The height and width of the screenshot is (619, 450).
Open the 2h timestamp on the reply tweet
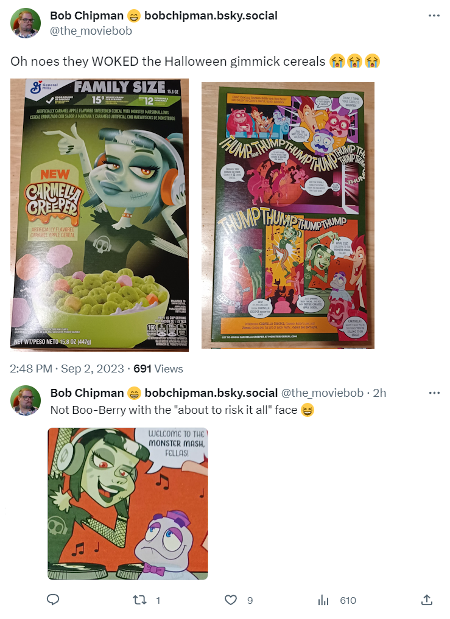pos(379,393)
